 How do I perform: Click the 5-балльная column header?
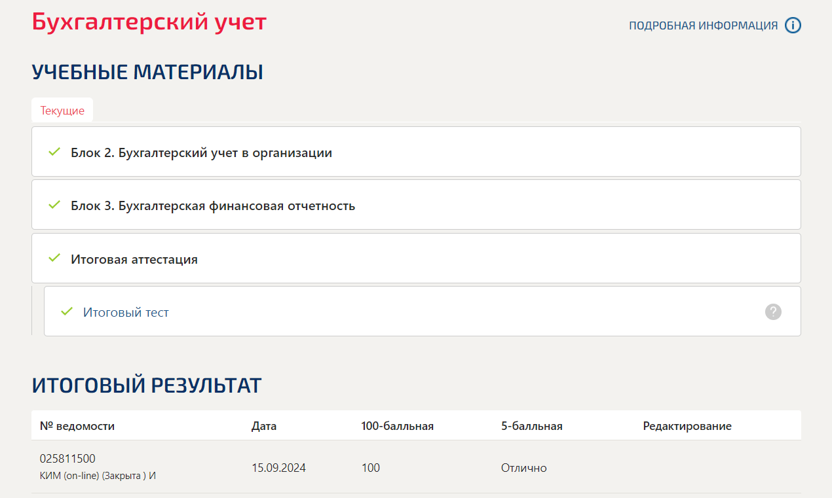(x=532, y=426)
